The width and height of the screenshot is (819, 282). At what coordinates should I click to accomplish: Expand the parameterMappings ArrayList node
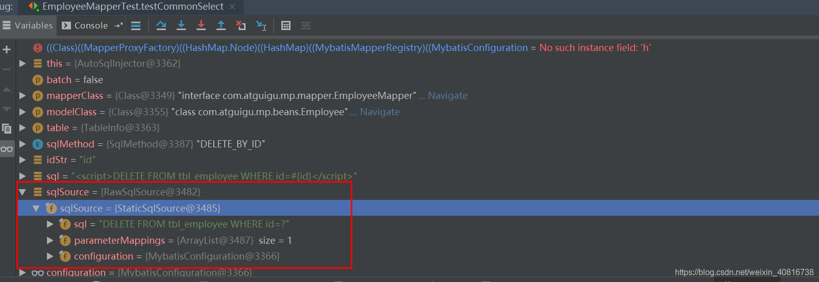tap(50, 240)
